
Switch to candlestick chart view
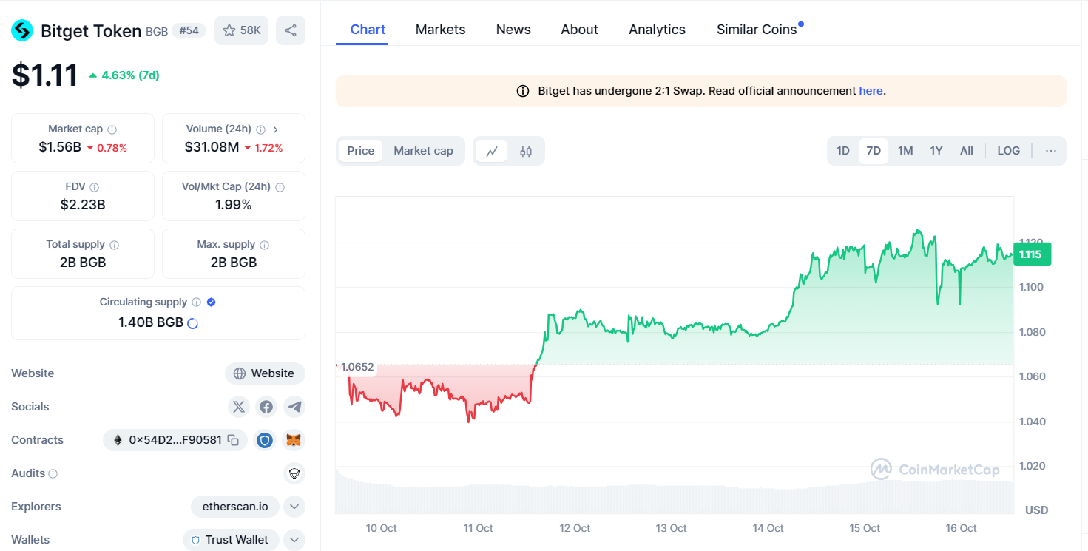click(x=526, y=151)
